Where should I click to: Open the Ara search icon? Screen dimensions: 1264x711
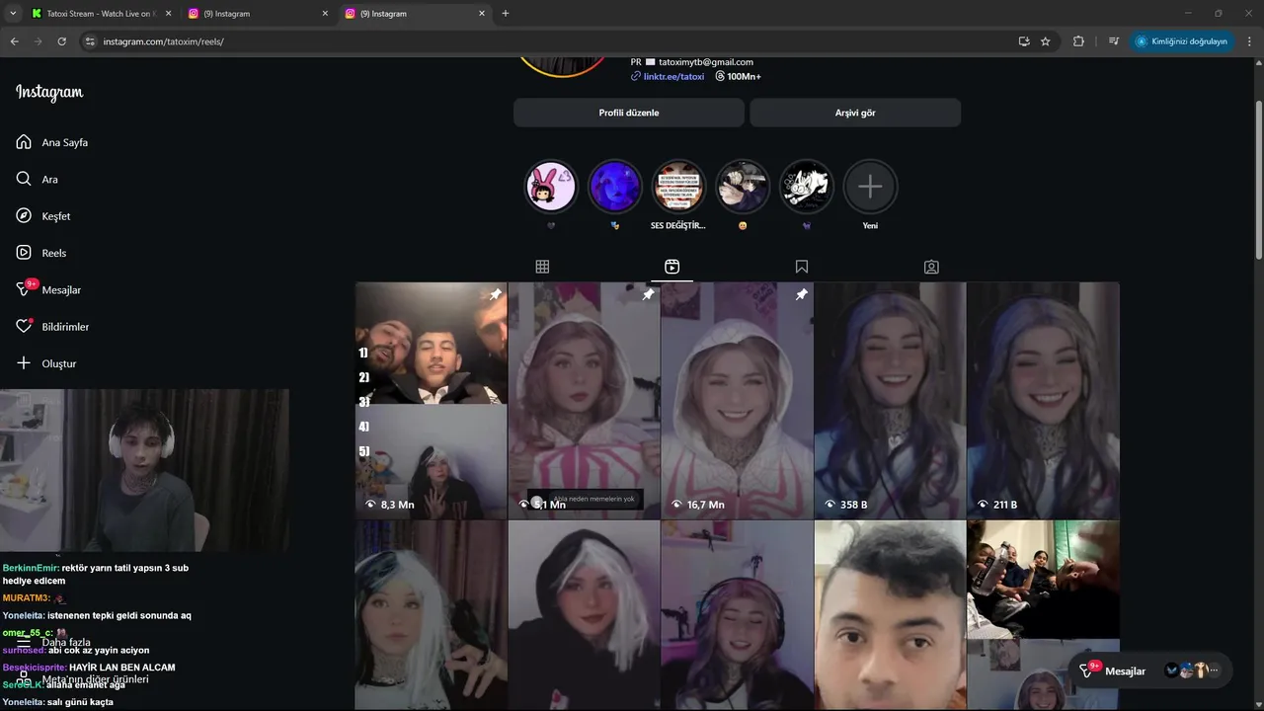(x=24, y=179)
